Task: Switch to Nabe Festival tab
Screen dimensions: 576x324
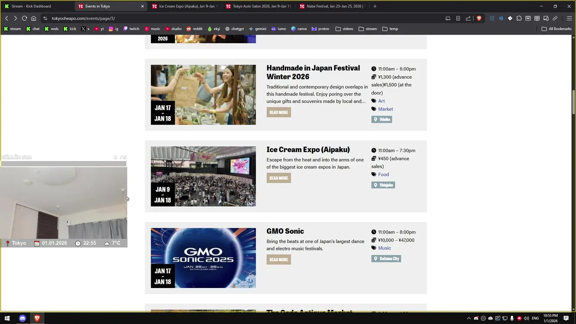Action: tap(332, 6)
